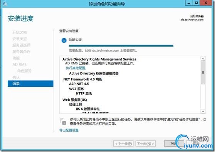
Task: Click the WCF 服务 entry
Action: (x=77, y=89)
